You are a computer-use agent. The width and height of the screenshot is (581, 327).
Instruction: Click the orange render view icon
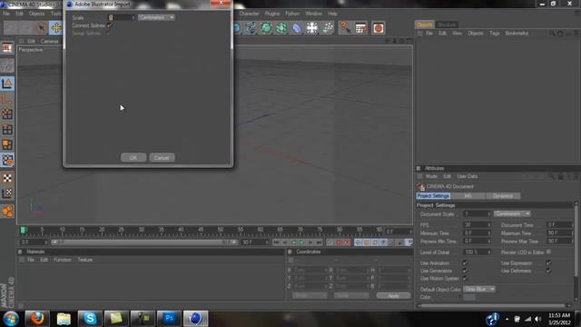coord(378,28)
